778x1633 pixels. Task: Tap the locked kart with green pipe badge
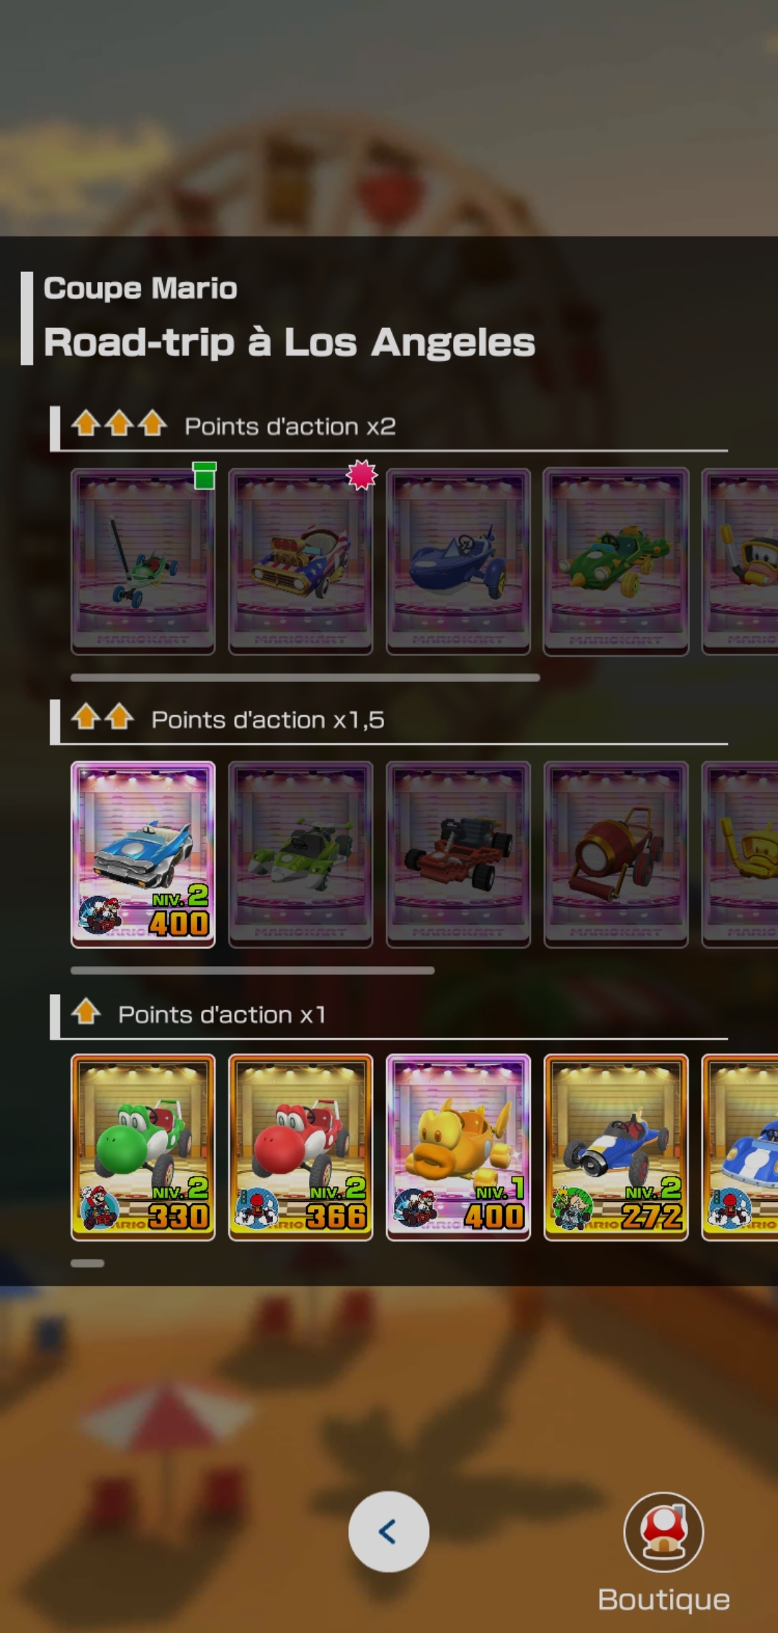143,562
